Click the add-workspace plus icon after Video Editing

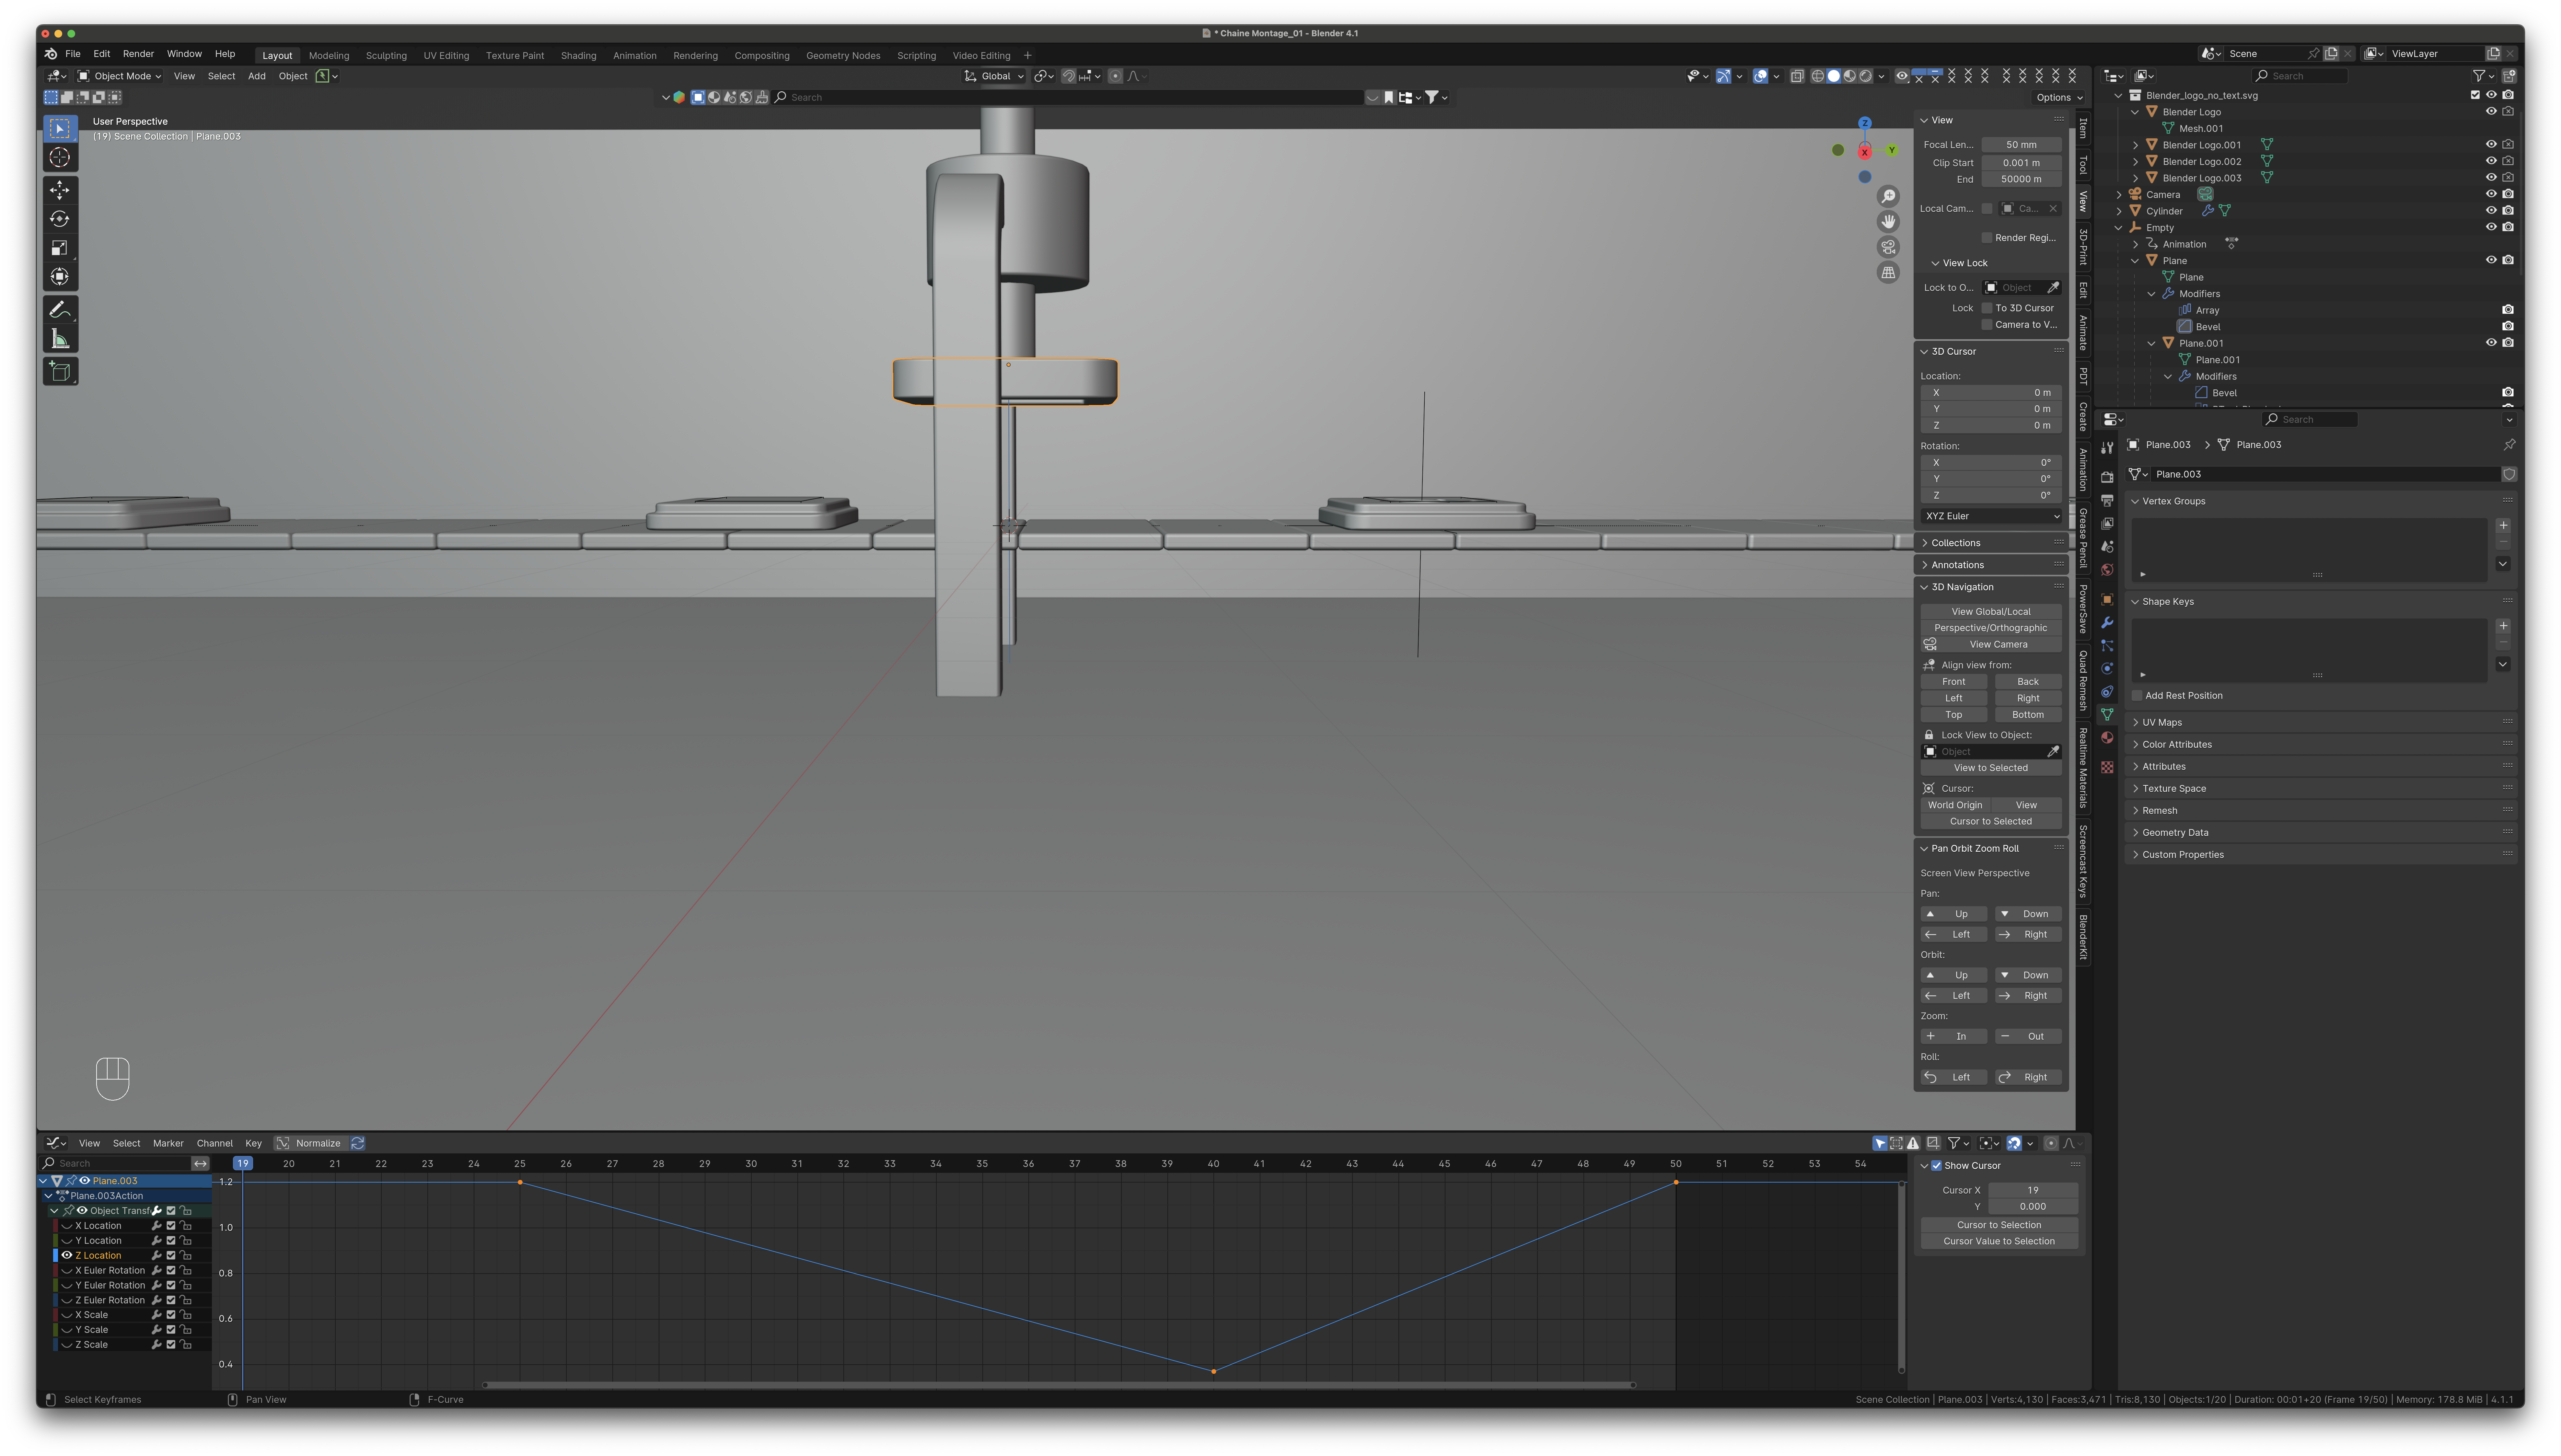[x=1027, y=56]
